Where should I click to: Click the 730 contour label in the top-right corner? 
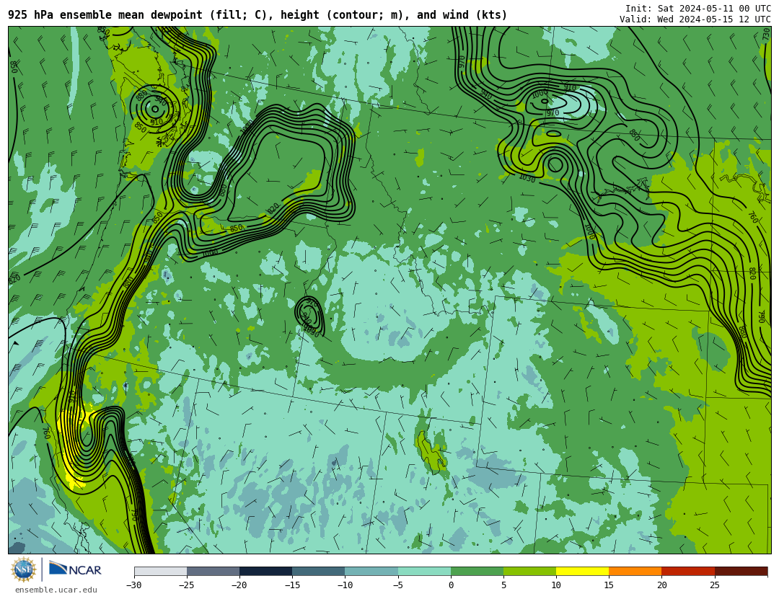coord(766,34)
